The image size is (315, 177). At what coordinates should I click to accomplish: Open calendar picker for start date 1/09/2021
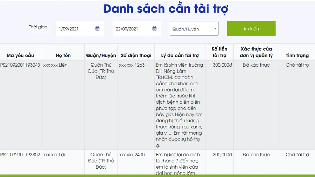pyautogui.click(x=97, y=29)
